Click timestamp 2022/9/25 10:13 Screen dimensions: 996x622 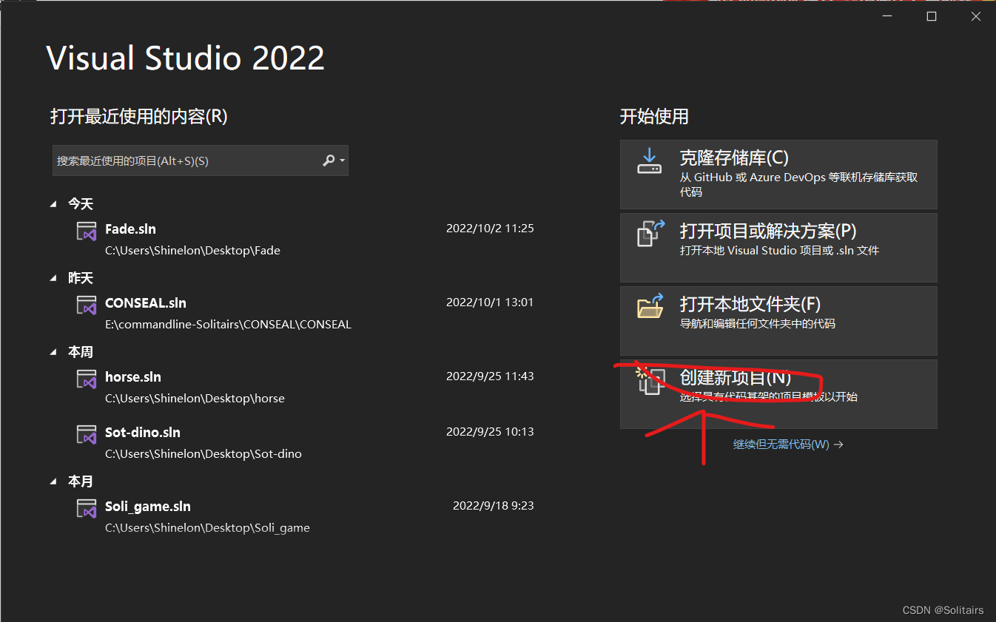coord(490,432)
